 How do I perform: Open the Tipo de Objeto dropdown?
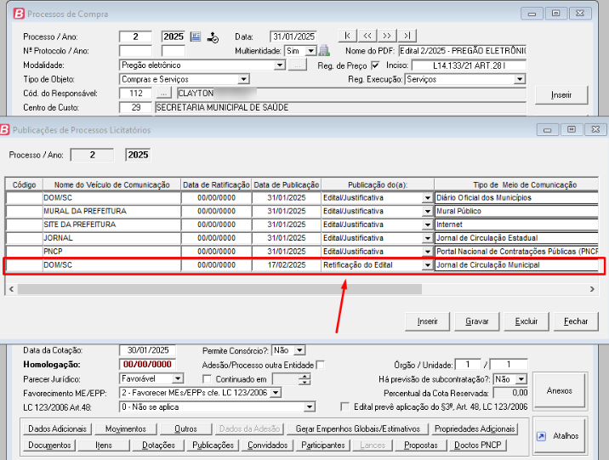click(243, 79)
